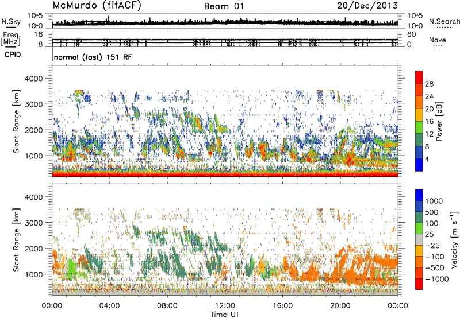Click the "20:00" time tick label
Image resolution: width=460 pixels, height=318 pixels.
click(340, 306)
